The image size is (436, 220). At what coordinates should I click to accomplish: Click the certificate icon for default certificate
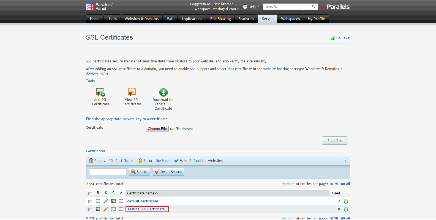tap(113, 201)
